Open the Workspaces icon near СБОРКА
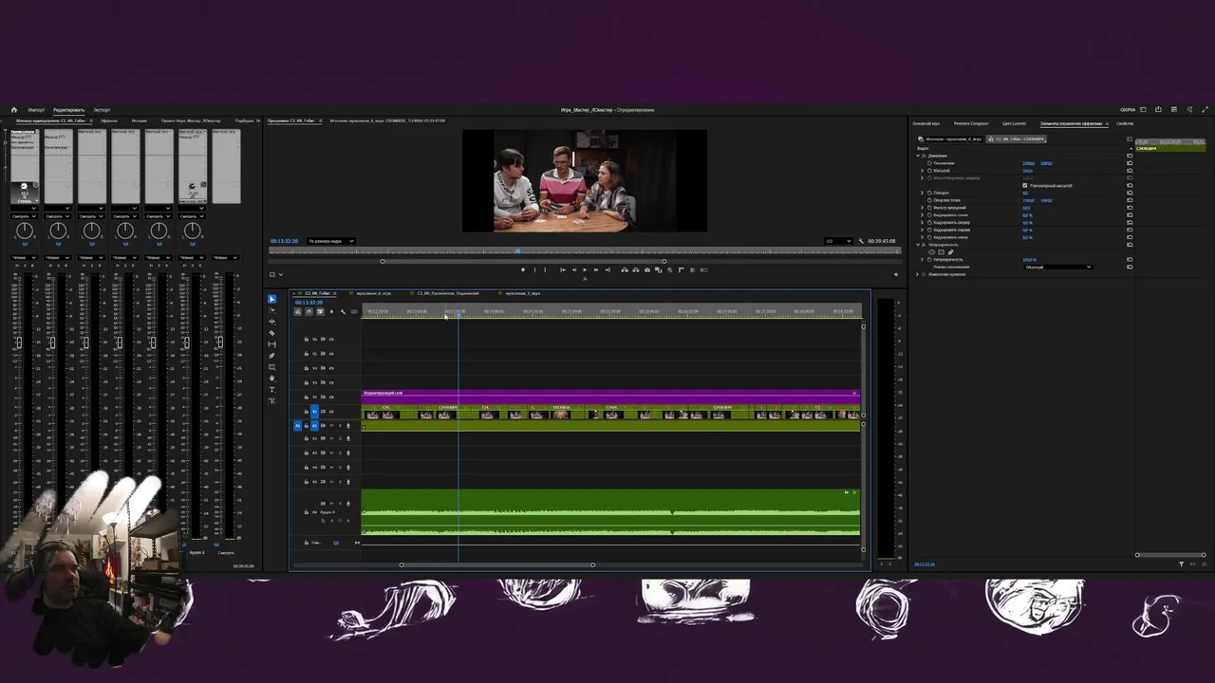The image size is (1215, 683). point(1143,109)
